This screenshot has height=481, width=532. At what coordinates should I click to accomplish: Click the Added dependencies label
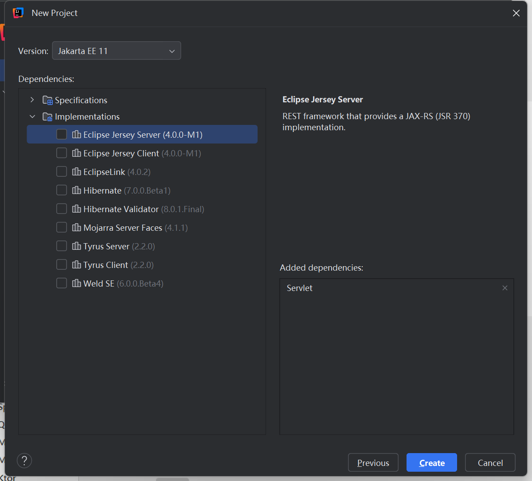point(321,268)
